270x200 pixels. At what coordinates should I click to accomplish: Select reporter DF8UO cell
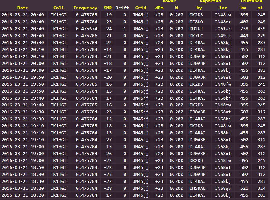(199, 22)
